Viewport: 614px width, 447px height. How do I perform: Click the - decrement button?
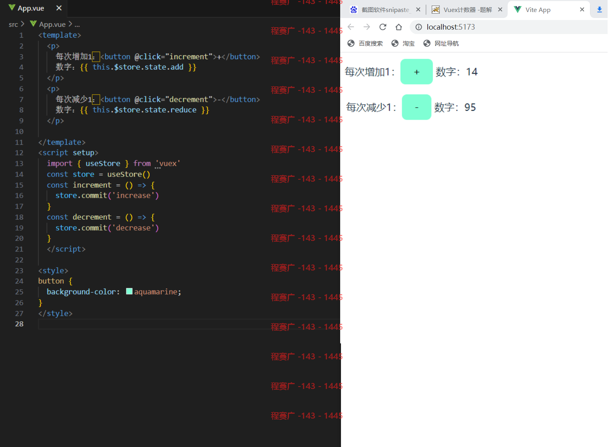click(x=417, y=107)
